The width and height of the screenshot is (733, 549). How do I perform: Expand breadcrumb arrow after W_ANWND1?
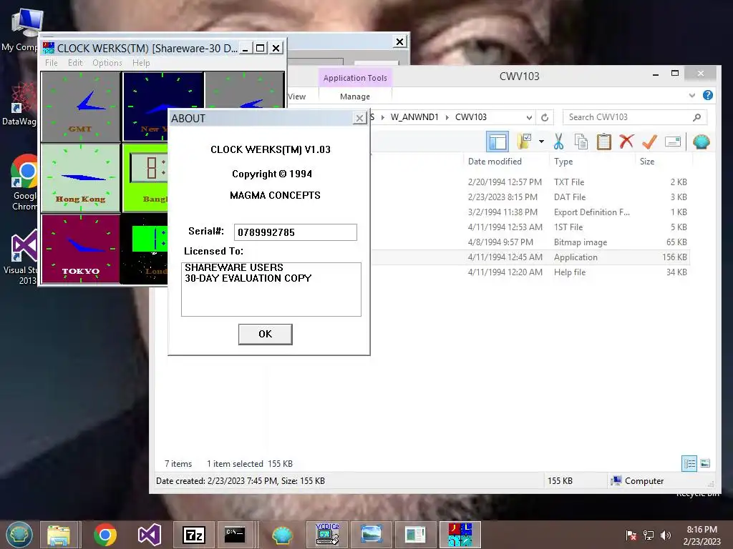point(447,117)
